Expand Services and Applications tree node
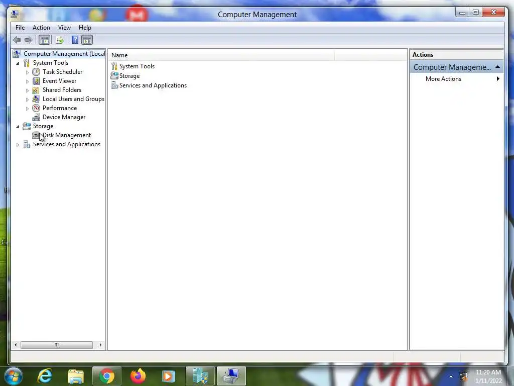Viewport: 514px width, 386px height. click(x=18, y=145)
